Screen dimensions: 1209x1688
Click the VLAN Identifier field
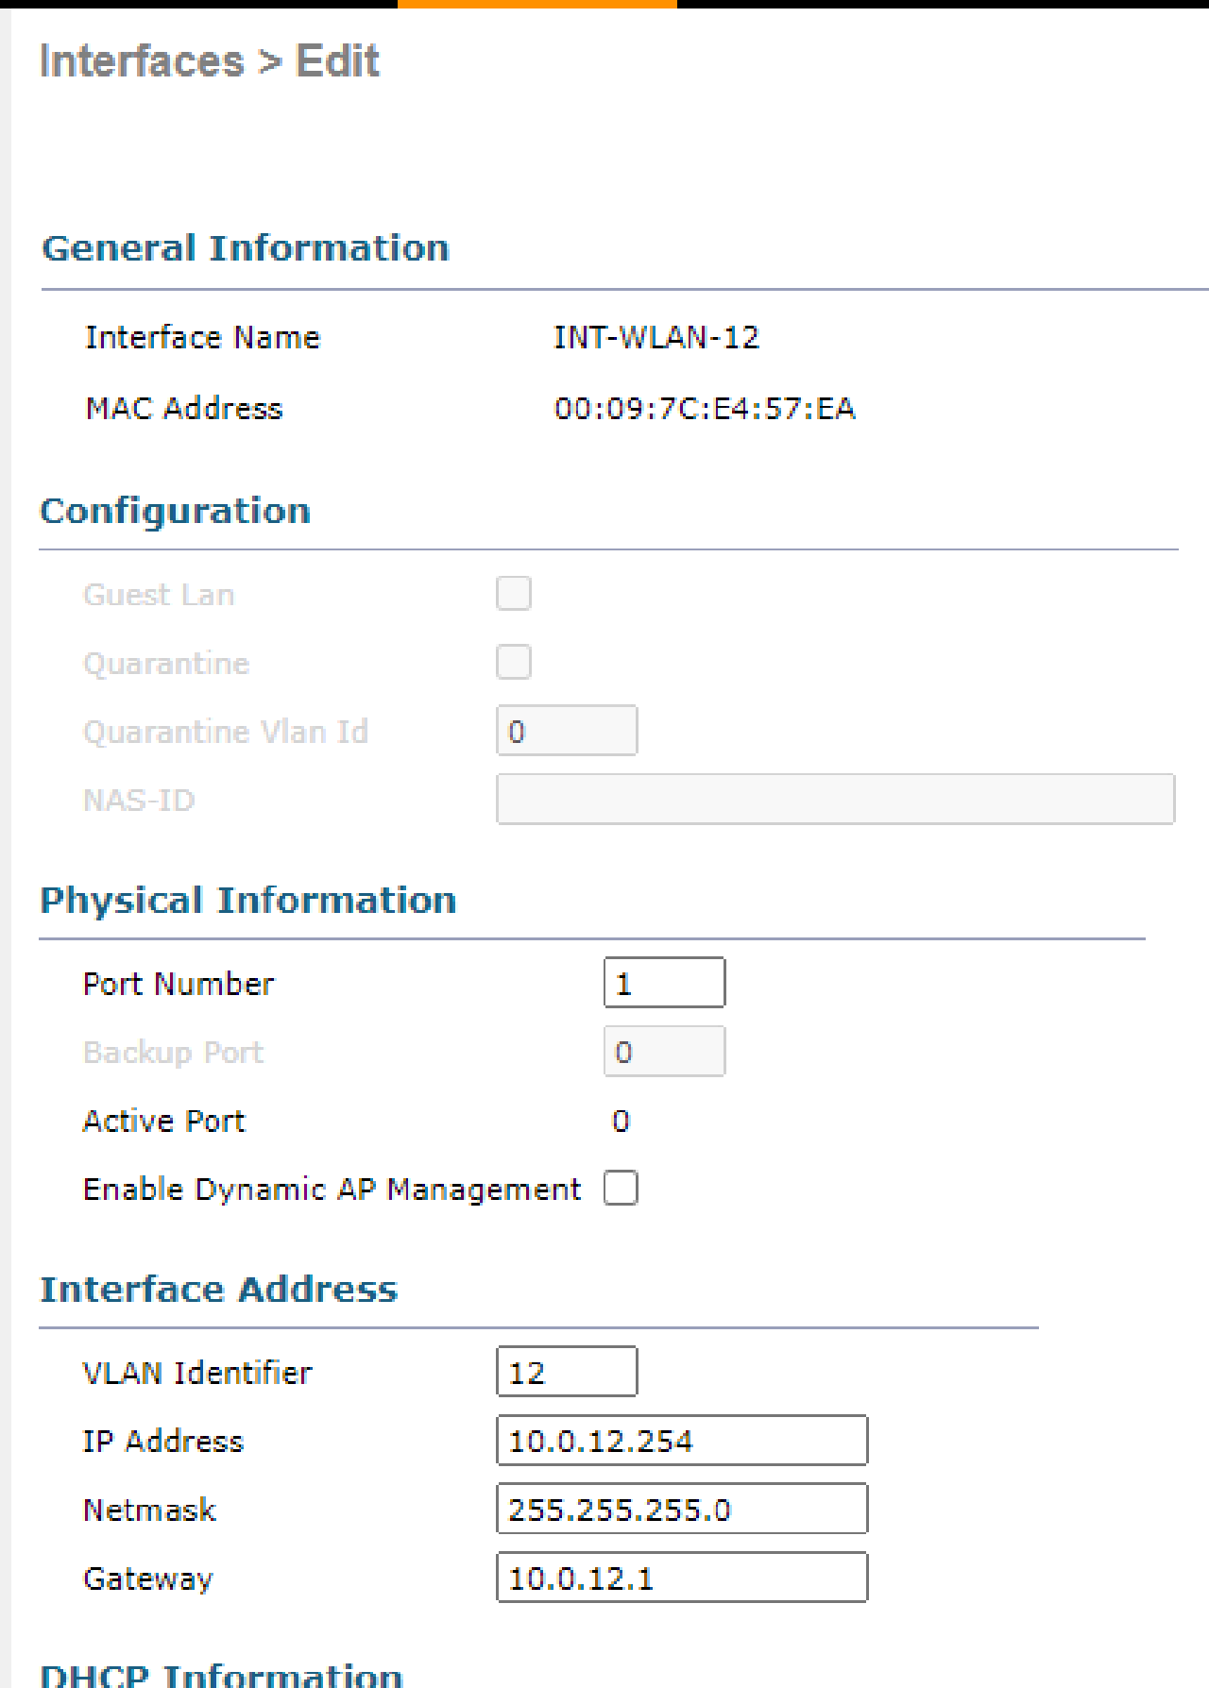pyautogui.click(x=565, y=1372)
